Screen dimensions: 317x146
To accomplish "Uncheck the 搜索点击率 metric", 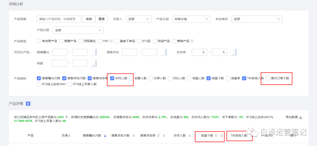I will (x=90, y=78).
